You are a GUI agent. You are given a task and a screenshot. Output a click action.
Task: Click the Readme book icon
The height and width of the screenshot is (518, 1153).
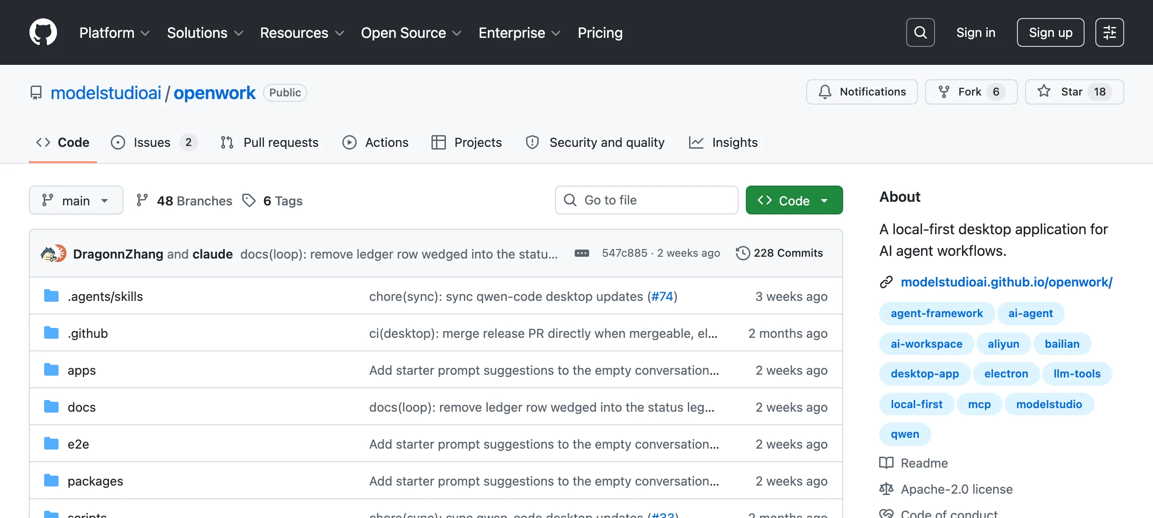(886, 463)
